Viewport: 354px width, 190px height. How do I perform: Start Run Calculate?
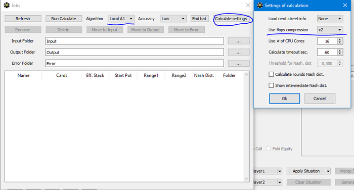tap(64, 19)
